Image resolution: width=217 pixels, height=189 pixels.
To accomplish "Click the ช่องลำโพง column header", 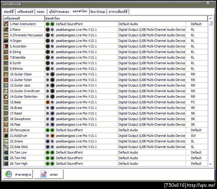I will [x=126, y=18].
